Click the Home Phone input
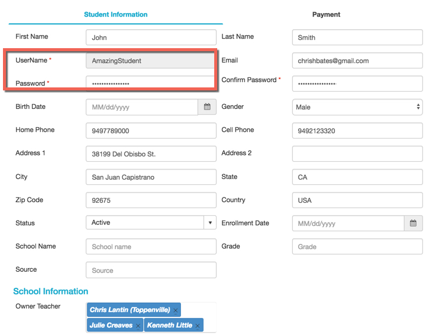The height and width of the screenshot is (336, 432). tap(151, 131)
